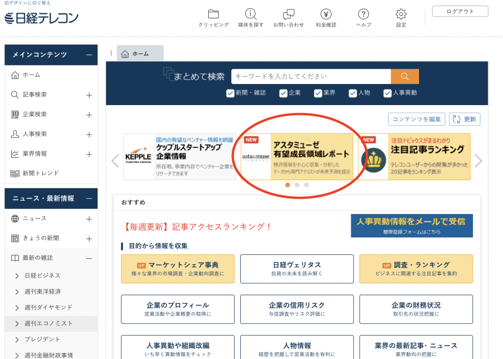Open 企業のプロフィール button
Viewport: 503px width, 359px height.
[x=178, y=309]
